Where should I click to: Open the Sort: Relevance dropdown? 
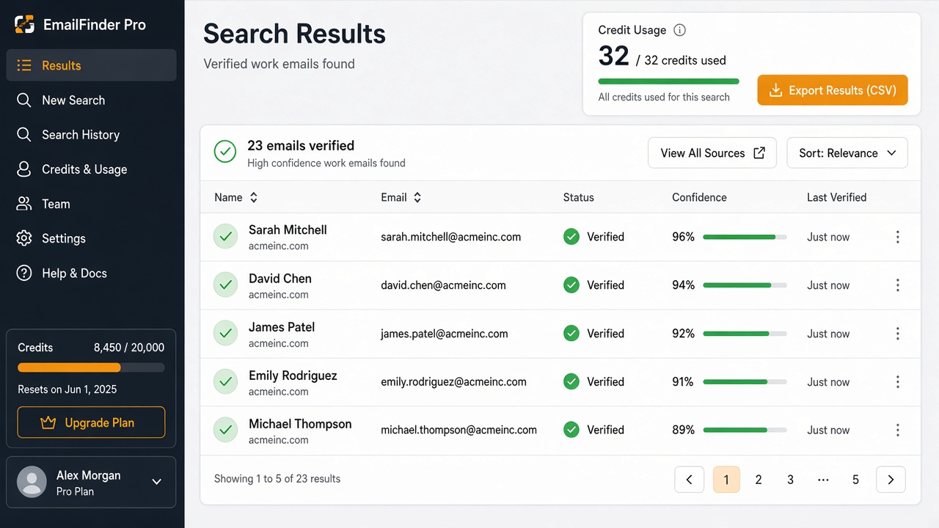(x=847, y=153)
